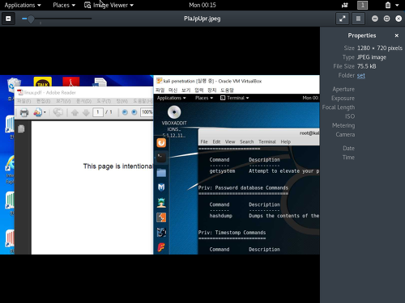
Task: Open the hamburger menu in Image Viewer header
Action: point(358,19)
